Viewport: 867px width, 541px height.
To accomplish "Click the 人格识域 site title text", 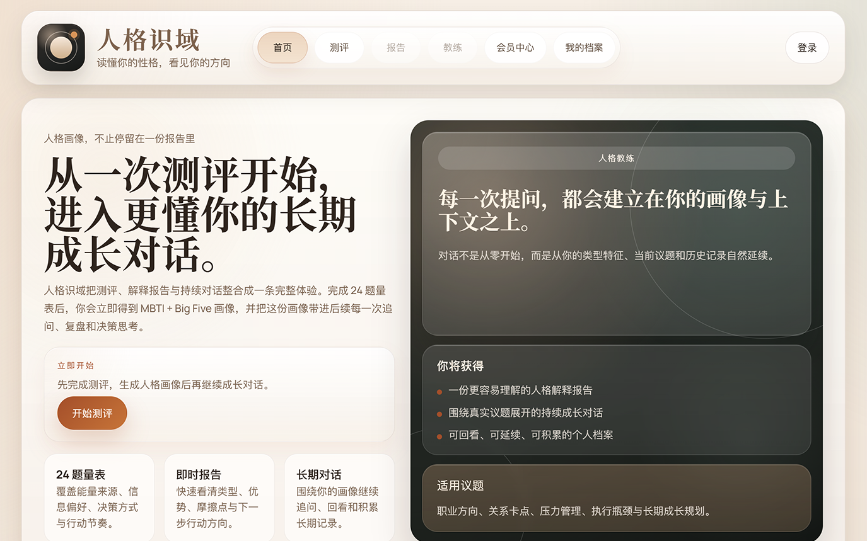I will pyautogui.click(x=148, y=40).
